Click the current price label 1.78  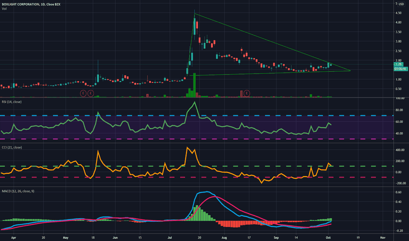coord(398,64)
